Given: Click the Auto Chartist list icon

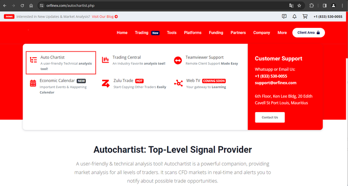Looking at the screenshot, I should point(33,60).
